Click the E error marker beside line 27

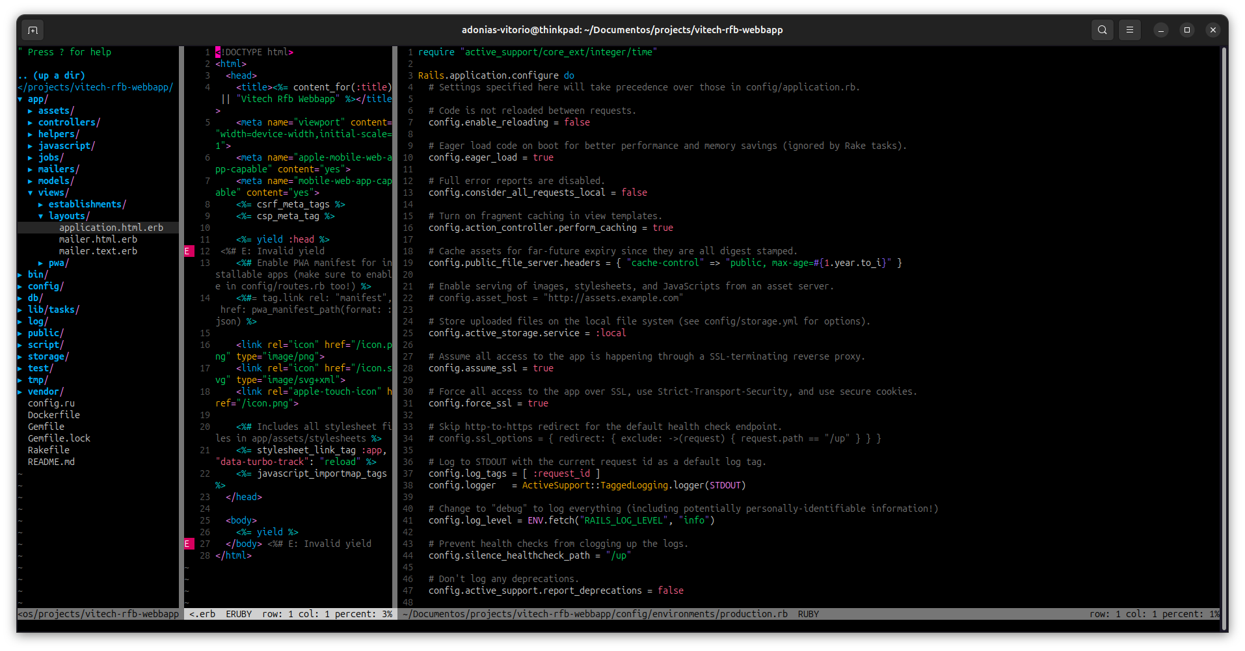coord(189,543)
